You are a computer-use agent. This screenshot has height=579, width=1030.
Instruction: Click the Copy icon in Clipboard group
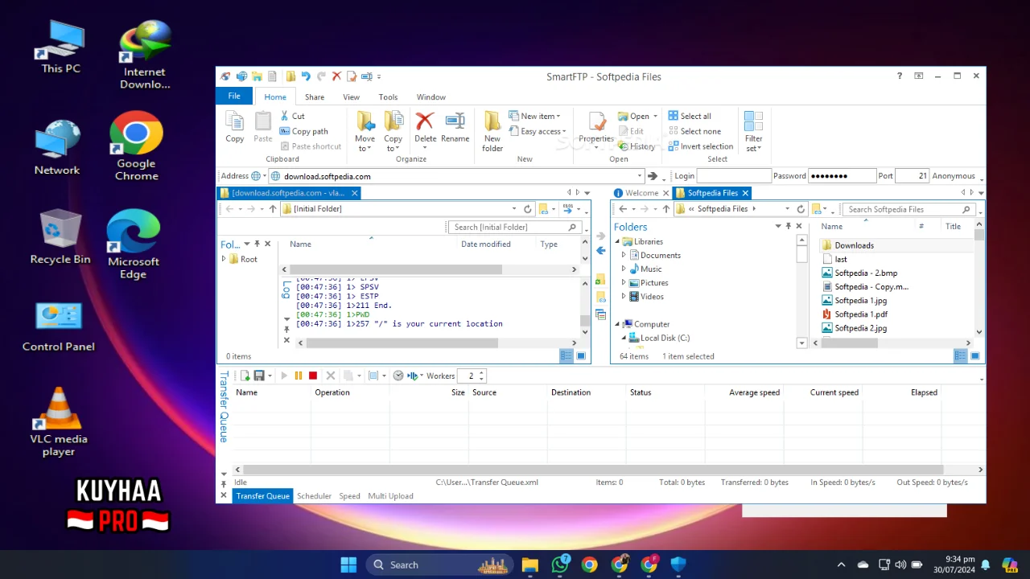click(x=234, y=121)
